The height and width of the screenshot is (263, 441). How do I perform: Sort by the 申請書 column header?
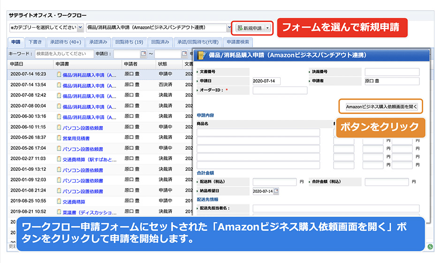87,64
